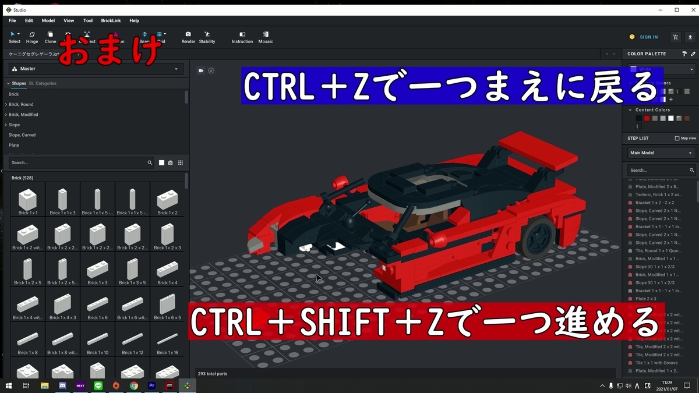
Task: Click the viewport camera icon
Action: pyautogui.click(x=201, y=70)
